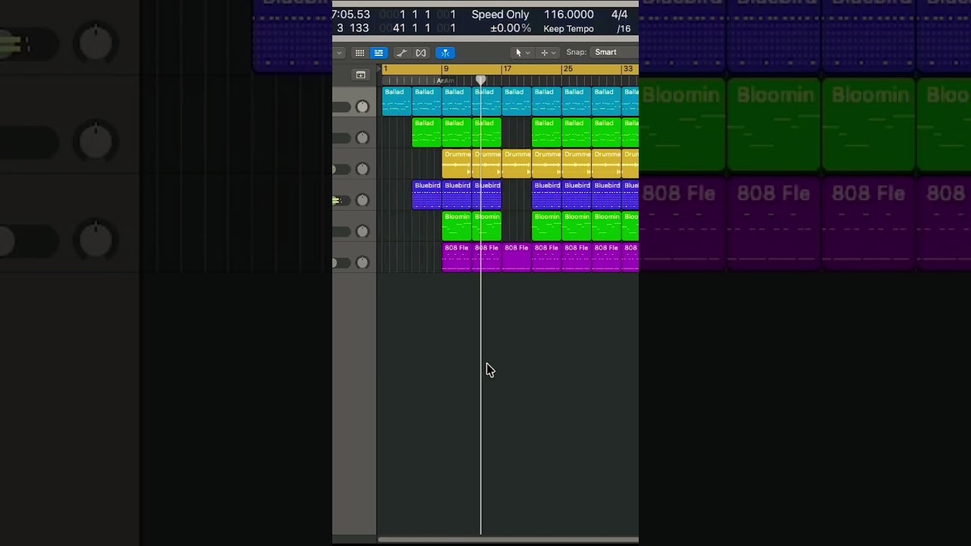
Task: Select the tracks list view icon
Action: coord(378,52)
